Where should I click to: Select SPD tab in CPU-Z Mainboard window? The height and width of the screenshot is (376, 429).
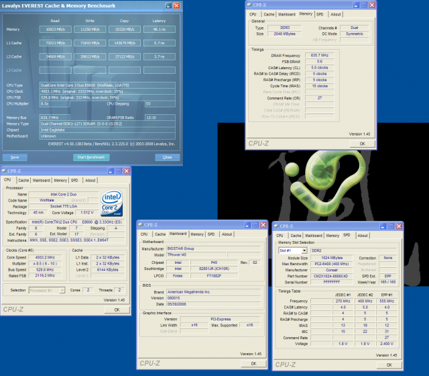point(211,234)
